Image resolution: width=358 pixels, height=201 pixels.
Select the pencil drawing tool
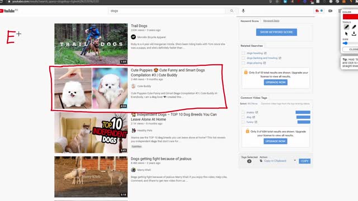(x=346, y=27)
